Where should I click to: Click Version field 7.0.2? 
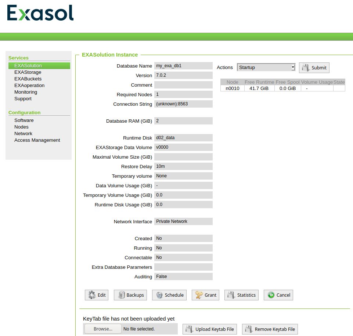click(x=183, y=75)
